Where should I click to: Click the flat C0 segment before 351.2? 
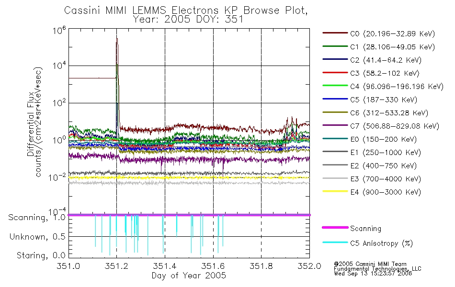[92, 78]
